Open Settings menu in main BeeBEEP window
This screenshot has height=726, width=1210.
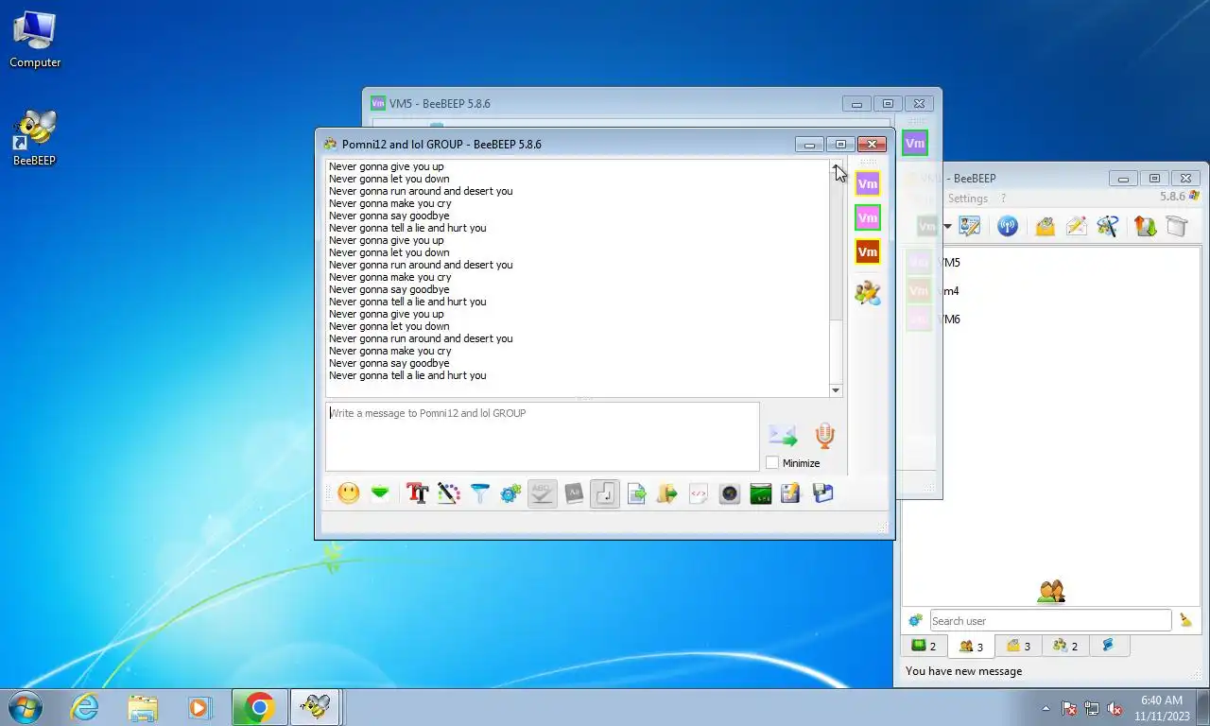click(x=968, y=199)
